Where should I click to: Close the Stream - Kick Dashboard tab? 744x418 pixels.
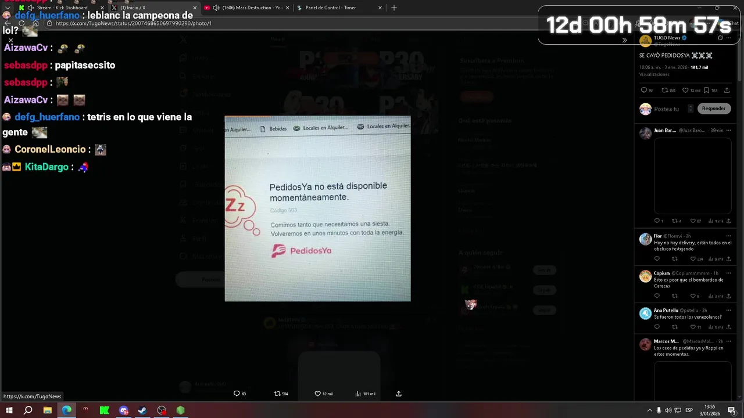click(102, 8)
